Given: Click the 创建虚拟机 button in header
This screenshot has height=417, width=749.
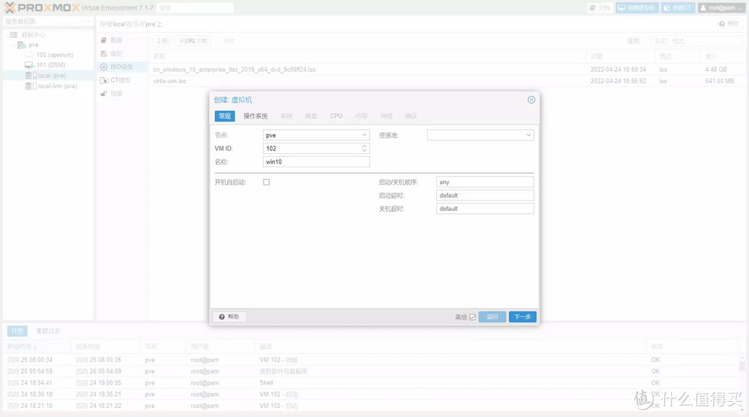Looking at the screenshot, I should coord(637,8).
